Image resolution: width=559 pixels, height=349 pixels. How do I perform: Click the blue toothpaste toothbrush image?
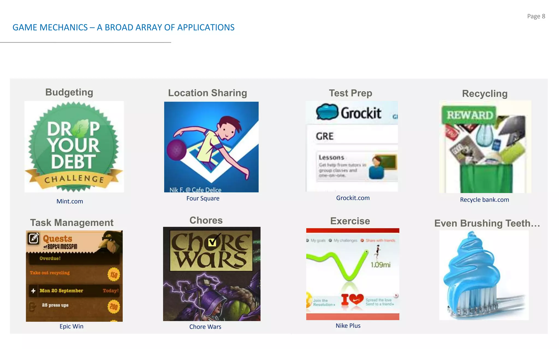click(x=484, y=275)
